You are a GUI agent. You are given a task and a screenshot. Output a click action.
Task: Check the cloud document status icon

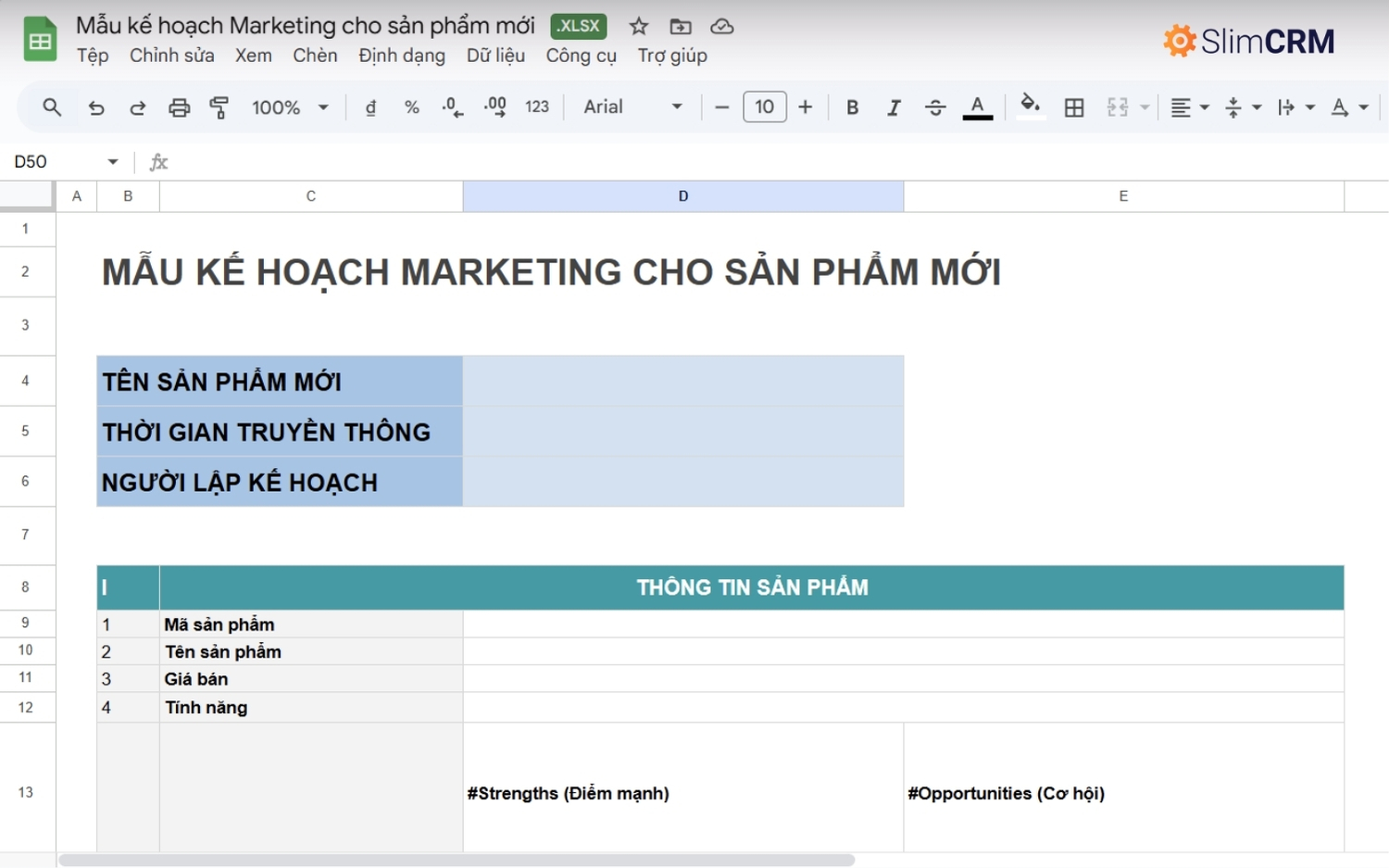pyautogui.click(x=722, y=27)
